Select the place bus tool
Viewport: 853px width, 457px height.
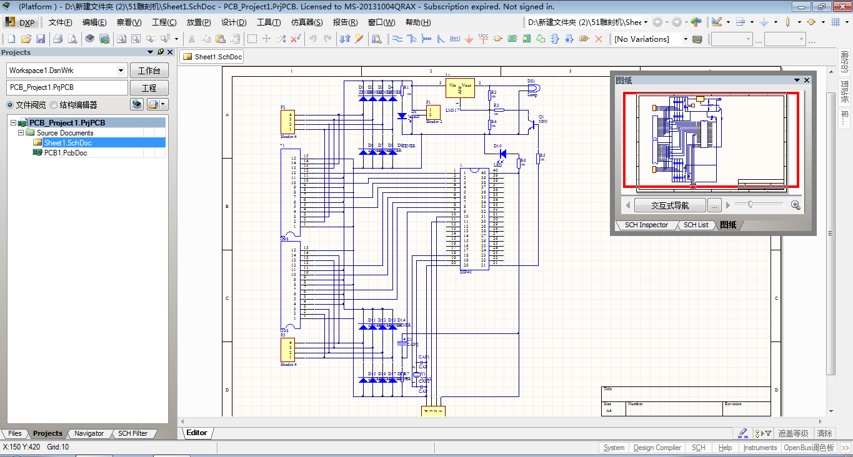[x=412, y=39]
